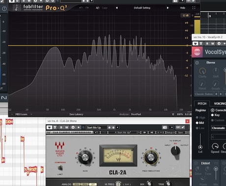Click the 0.0 dB output gain

(188, 114)
